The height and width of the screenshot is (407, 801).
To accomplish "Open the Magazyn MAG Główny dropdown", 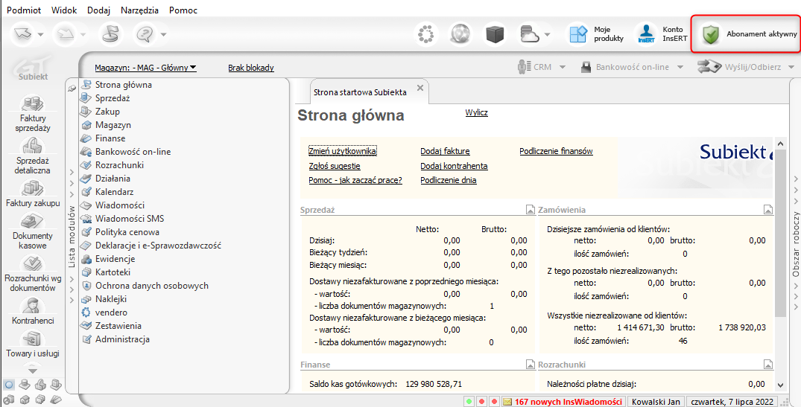I will (145, 68).
